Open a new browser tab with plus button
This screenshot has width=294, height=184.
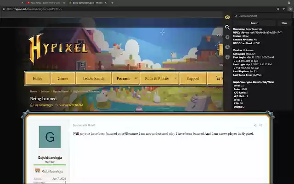tap(112, 3)
